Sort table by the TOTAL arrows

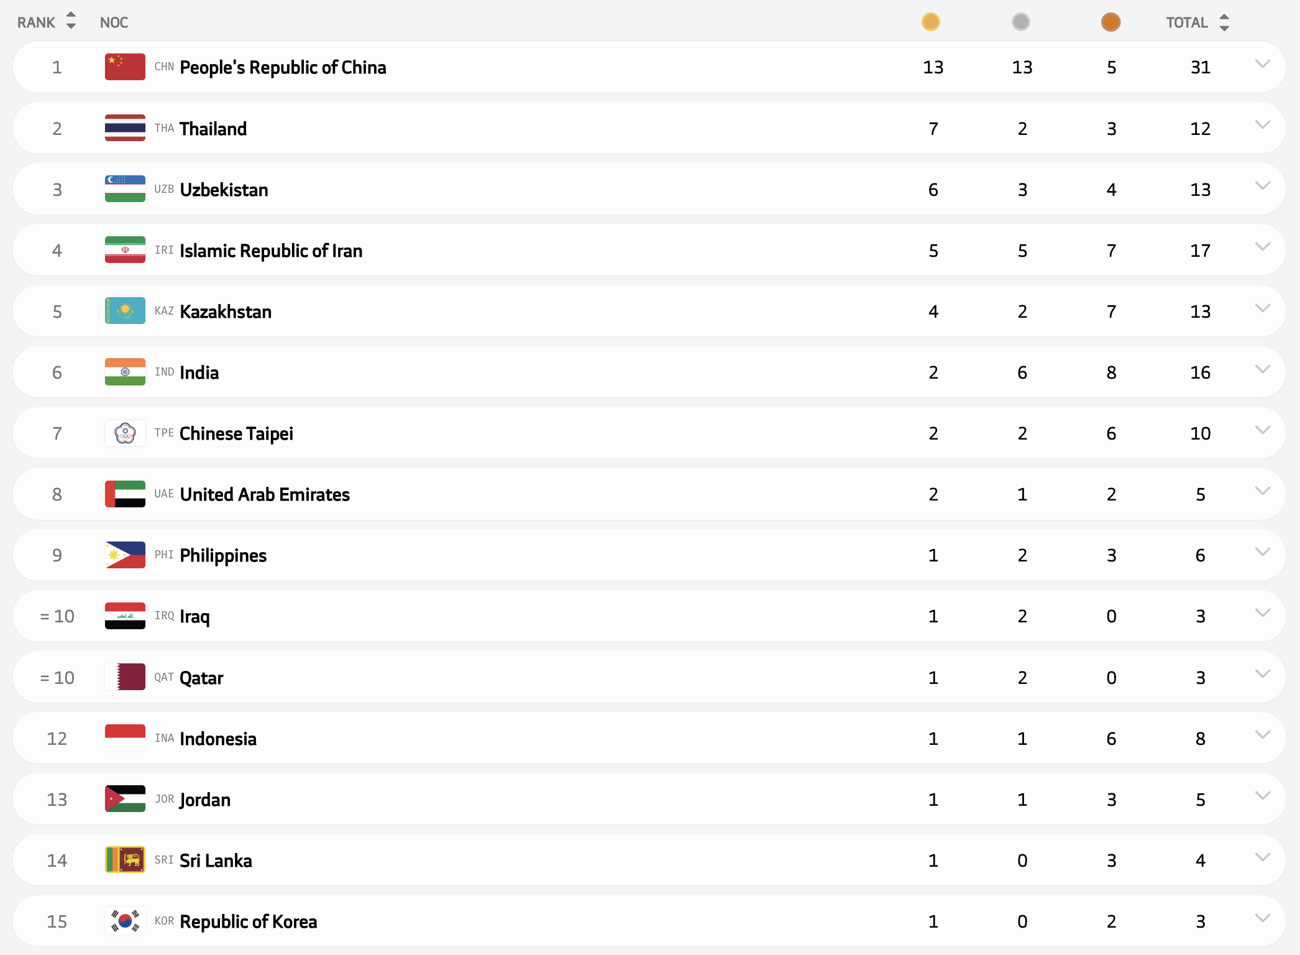click(1224, 22)
